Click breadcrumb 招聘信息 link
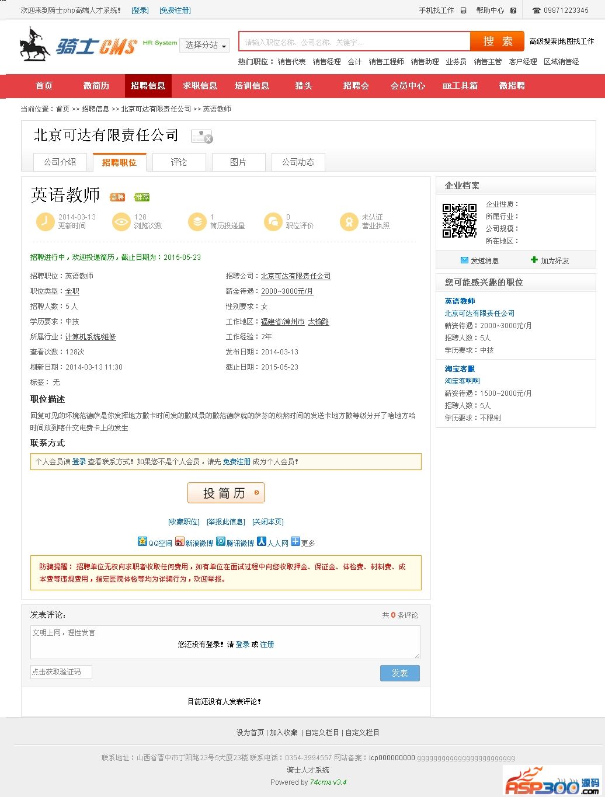 point(95,109)
